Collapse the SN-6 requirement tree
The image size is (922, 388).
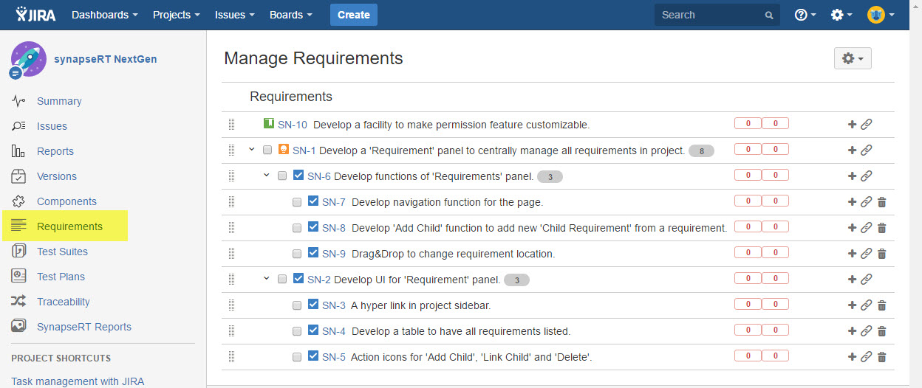click(x=267, y=176)
